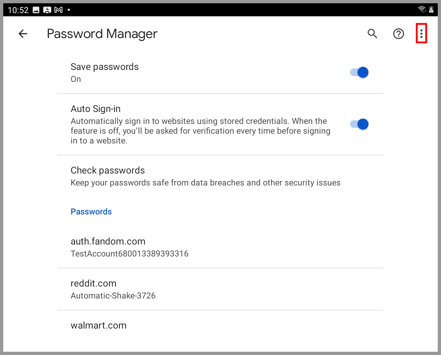Open the walmart.com saved password entry

[x=98, y=325]
